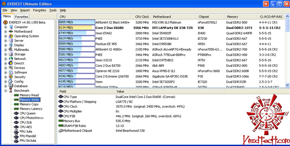Click the Value column header
The image size is (290, 146).
tap(169, 91)
